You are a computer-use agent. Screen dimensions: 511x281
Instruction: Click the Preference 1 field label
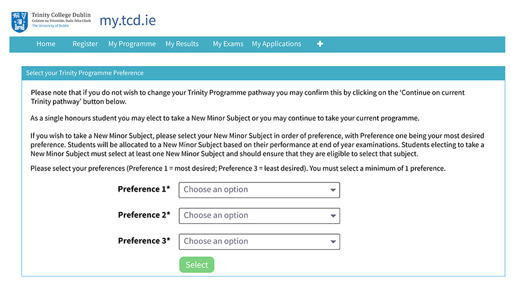[144, 189]
